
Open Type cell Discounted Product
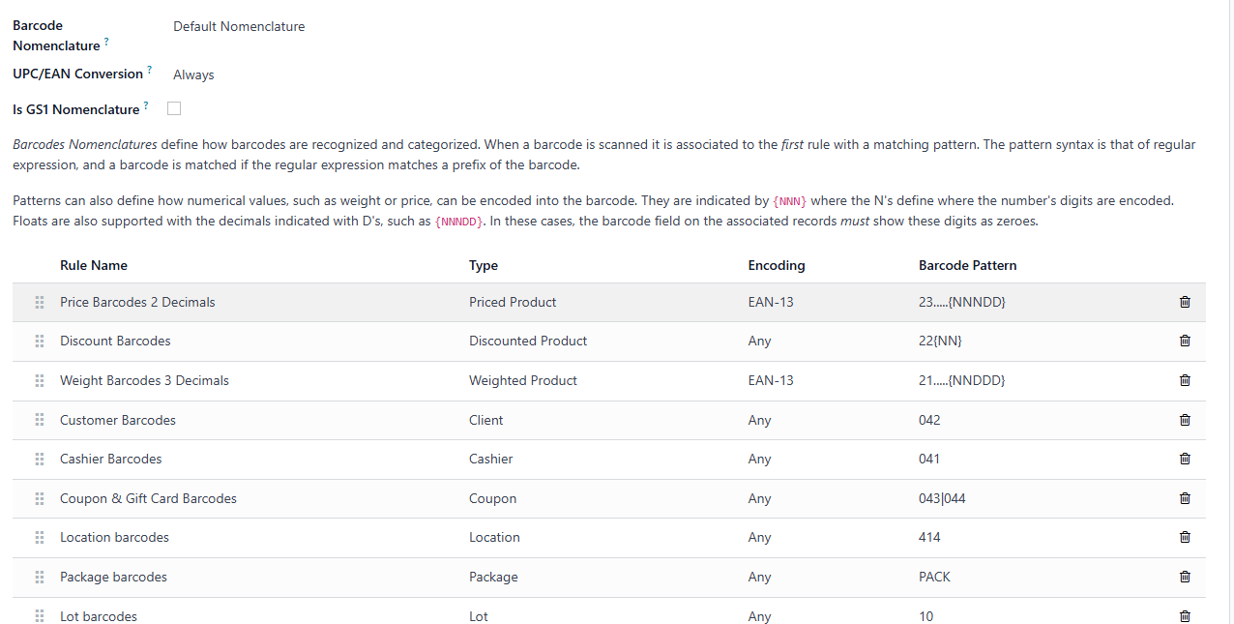tap(528, 341)
